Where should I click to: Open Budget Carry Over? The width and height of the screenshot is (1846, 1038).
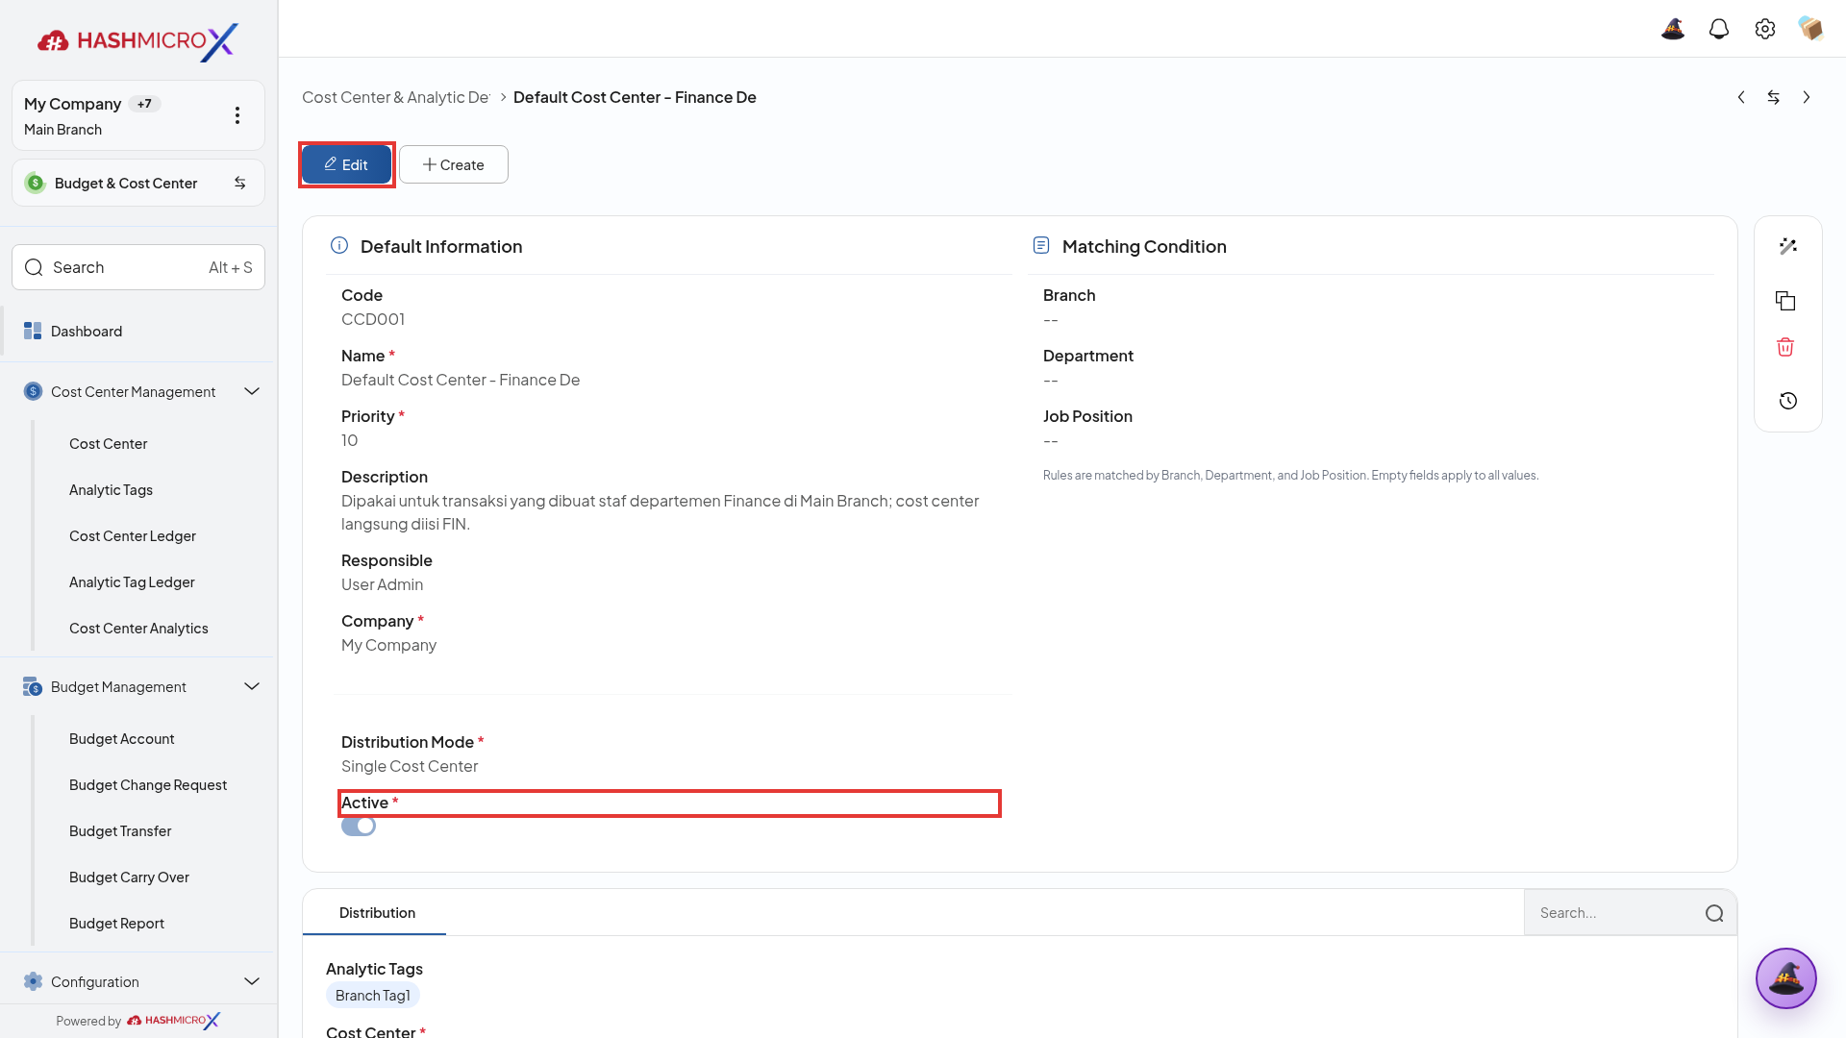point(129,877)
